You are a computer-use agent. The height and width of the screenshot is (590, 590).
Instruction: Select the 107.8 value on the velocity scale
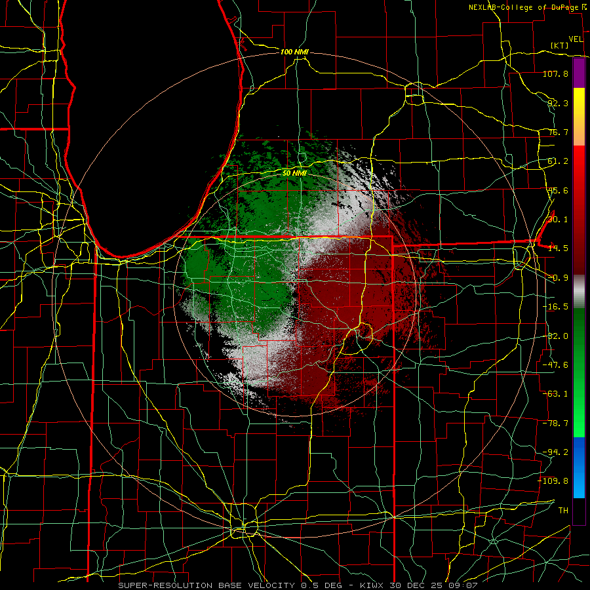coord(555,73)
